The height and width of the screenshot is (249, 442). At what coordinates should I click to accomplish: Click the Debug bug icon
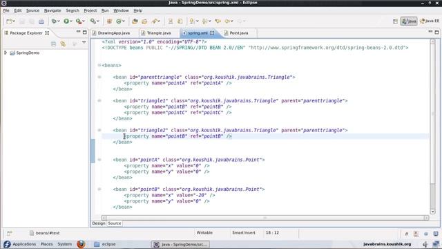(54, 21)
